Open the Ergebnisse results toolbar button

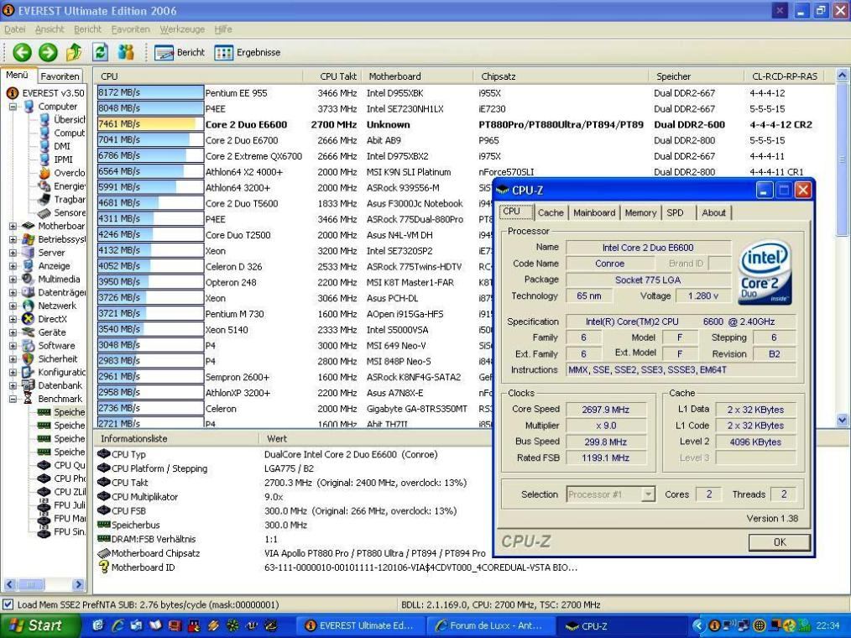248,53
